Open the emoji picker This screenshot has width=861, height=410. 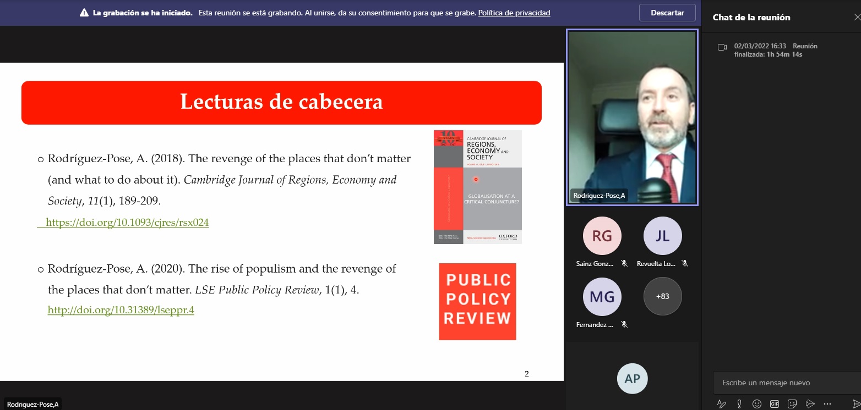click(757, 404)
